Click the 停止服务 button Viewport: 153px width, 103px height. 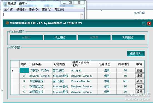coord(60,37)
